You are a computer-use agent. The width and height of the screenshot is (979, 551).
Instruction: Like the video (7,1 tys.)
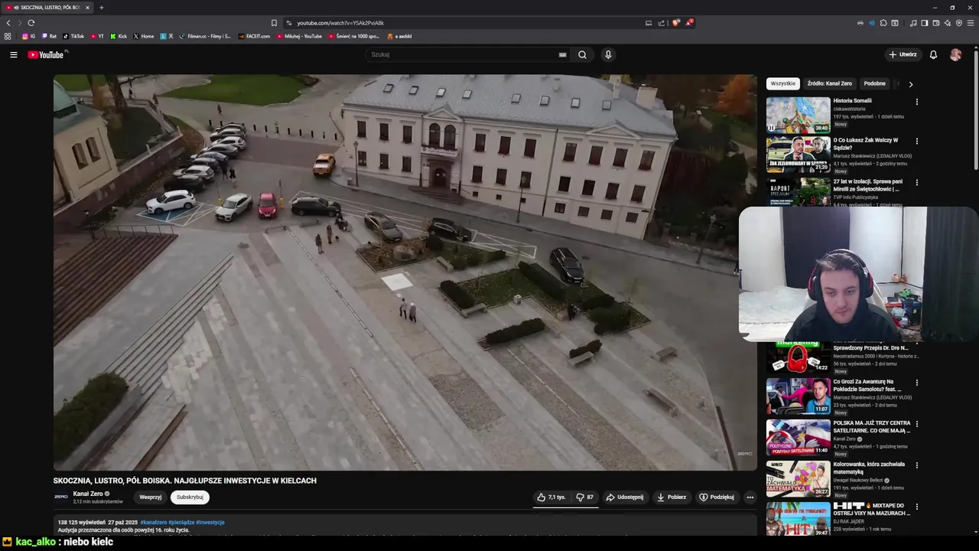[551, 497]
